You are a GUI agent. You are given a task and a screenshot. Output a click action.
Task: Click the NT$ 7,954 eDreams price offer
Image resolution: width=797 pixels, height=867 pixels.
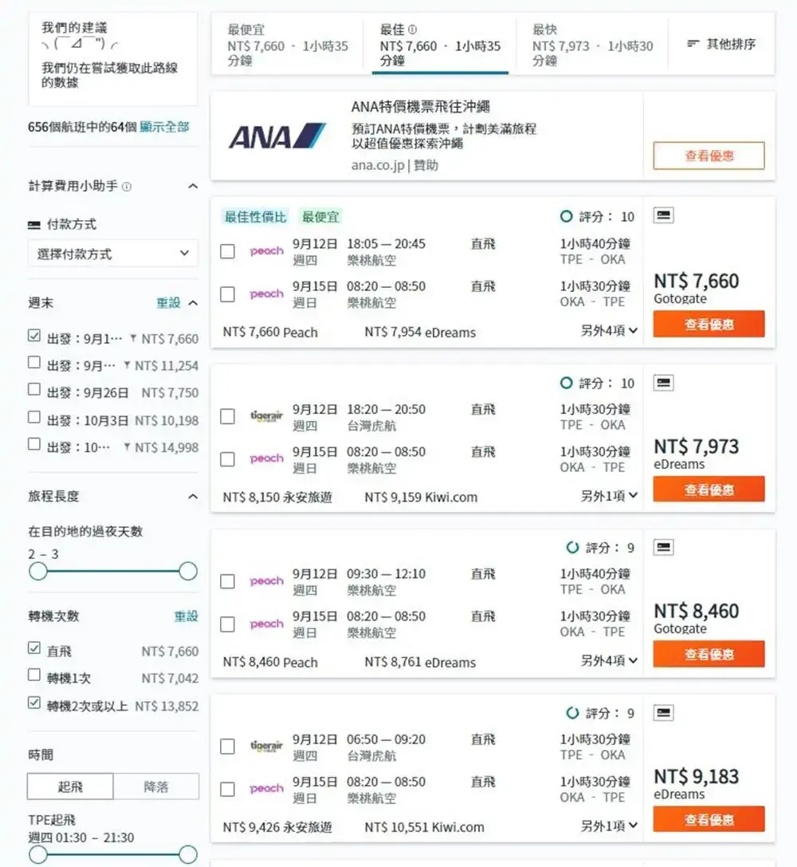click(x=420, y=333)
